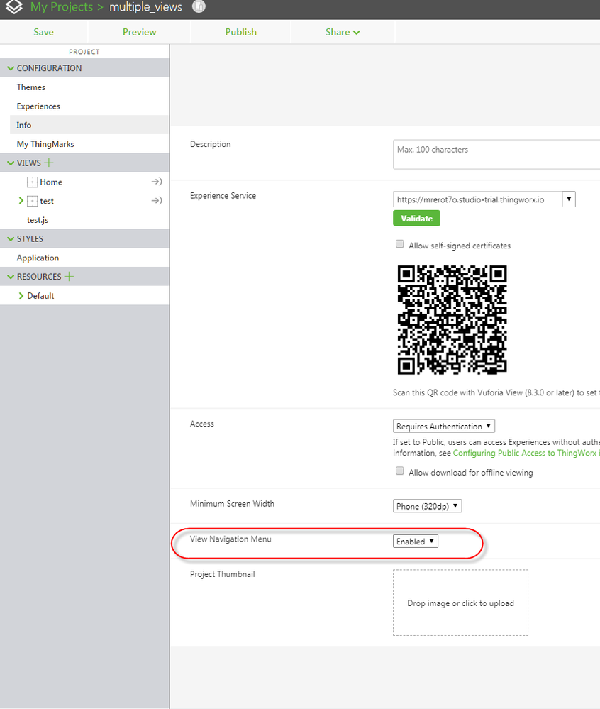Select Themes in the Configuration section
Screen dimensions: 600x709
coord(31,87)
